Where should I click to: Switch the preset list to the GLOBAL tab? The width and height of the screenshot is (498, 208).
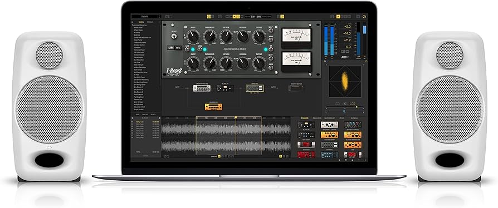(141, 22)
